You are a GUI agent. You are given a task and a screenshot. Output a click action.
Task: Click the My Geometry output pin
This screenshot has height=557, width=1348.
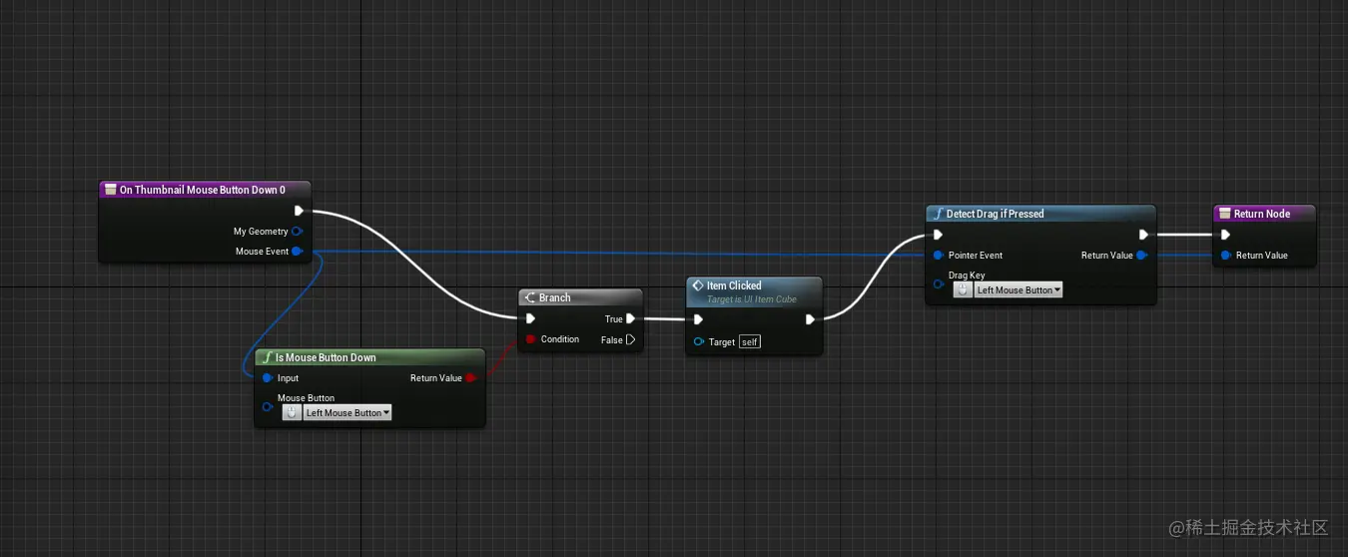pyautogui.click(x=297, y=232)
